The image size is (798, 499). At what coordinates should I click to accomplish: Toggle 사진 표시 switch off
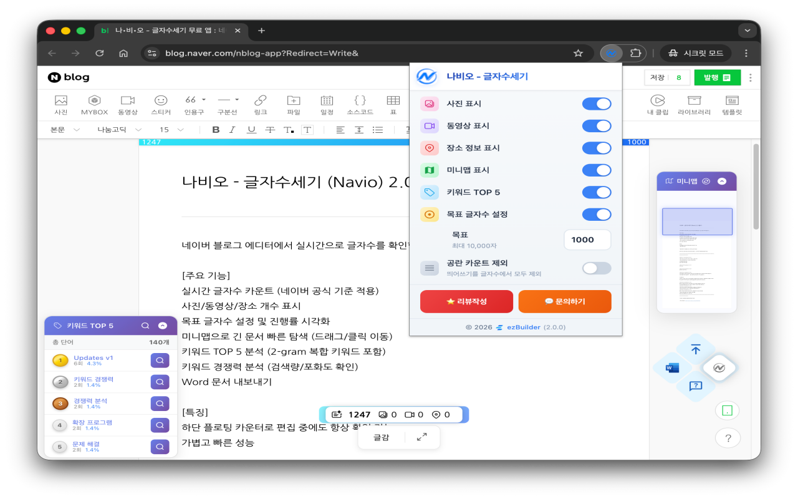click(597, 104)
